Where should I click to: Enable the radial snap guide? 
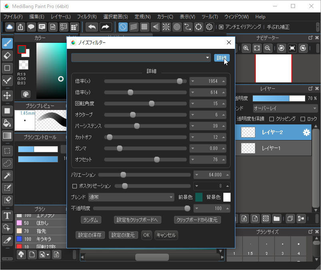pyautogui.click(x=166, y=27)
